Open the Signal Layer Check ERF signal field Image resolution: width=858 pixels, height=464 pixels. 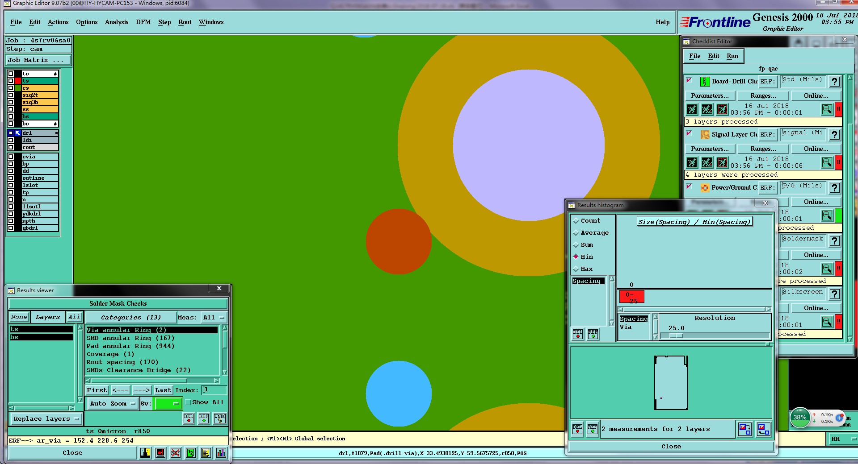(803, 134)
